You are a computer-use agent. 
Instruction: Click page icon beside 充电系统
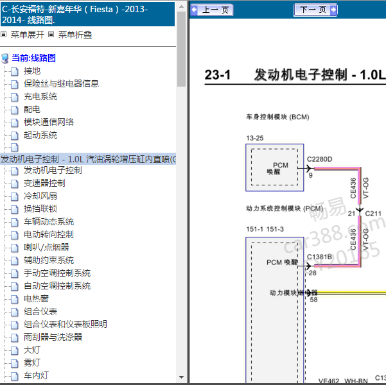pos(15,97)
